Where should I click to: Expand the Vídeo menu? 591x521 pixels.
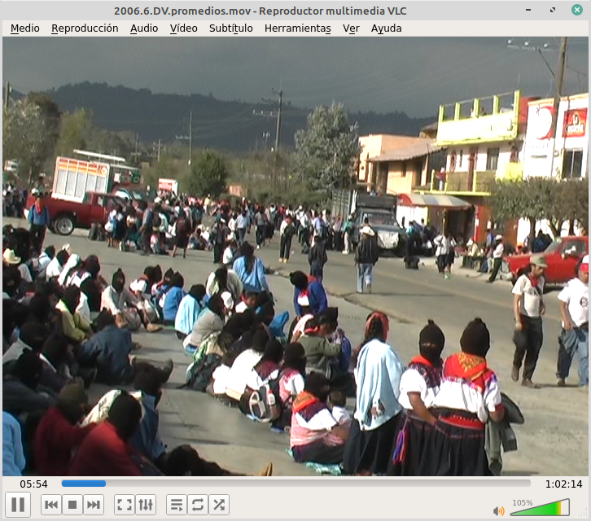[x=183, y=28]
